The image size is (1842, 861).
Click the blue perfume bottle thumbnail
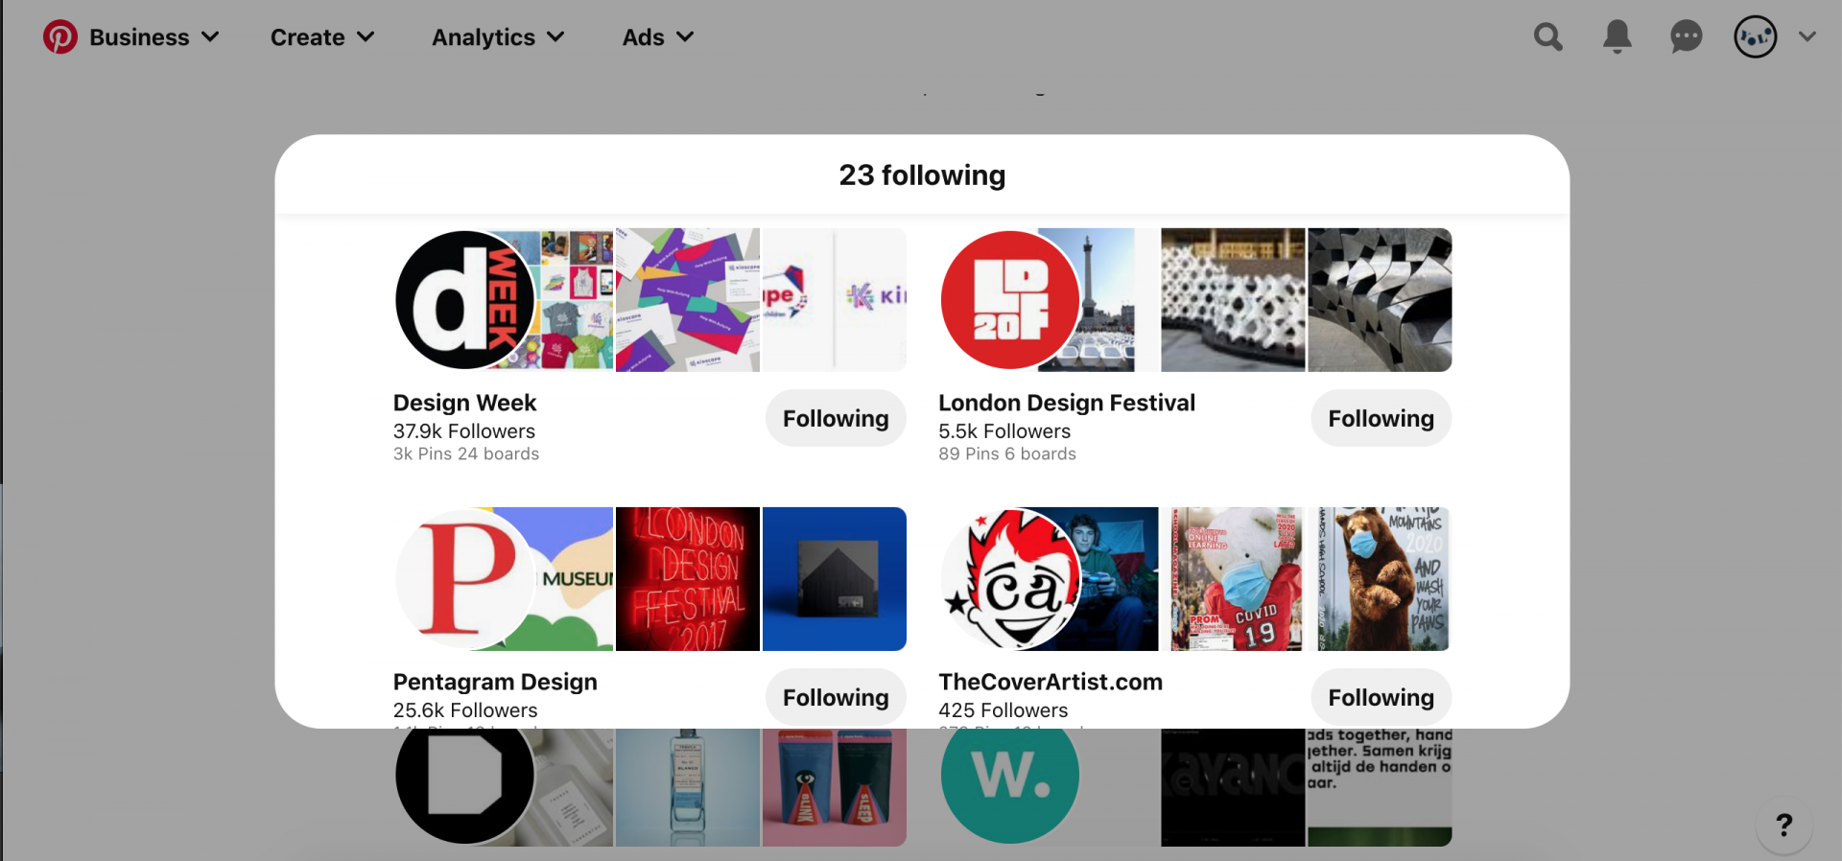(x=688, y=787)
